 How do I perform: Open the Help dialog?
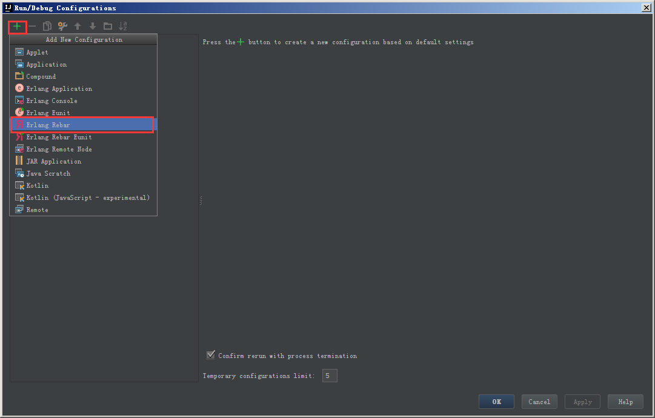coord(625,401)
